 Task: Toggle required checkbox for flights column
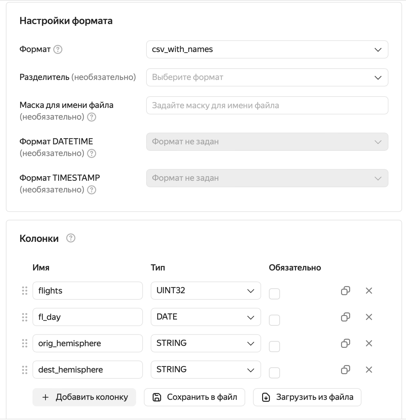(x=274, y=294)
